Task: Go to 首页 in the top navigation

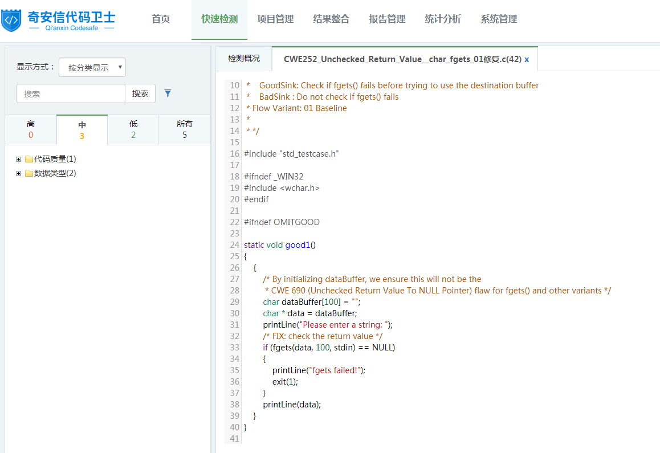Action: pyautogui.click(x=161, y=19)
